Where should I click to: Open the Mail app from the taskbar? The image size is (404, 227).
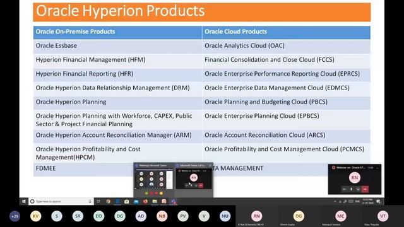tap(136, 202)
